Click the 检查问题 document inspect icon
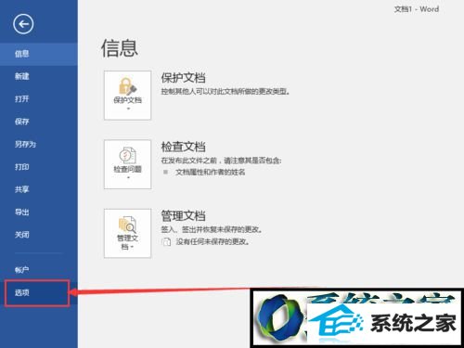This screenshot has width=464, height=348. click(127, 156)
